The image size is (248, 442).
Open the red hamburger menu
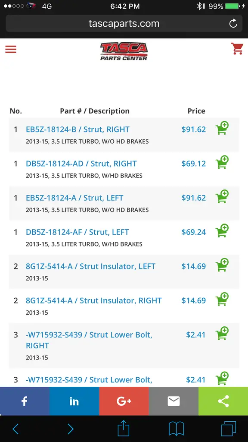(11, 49)
